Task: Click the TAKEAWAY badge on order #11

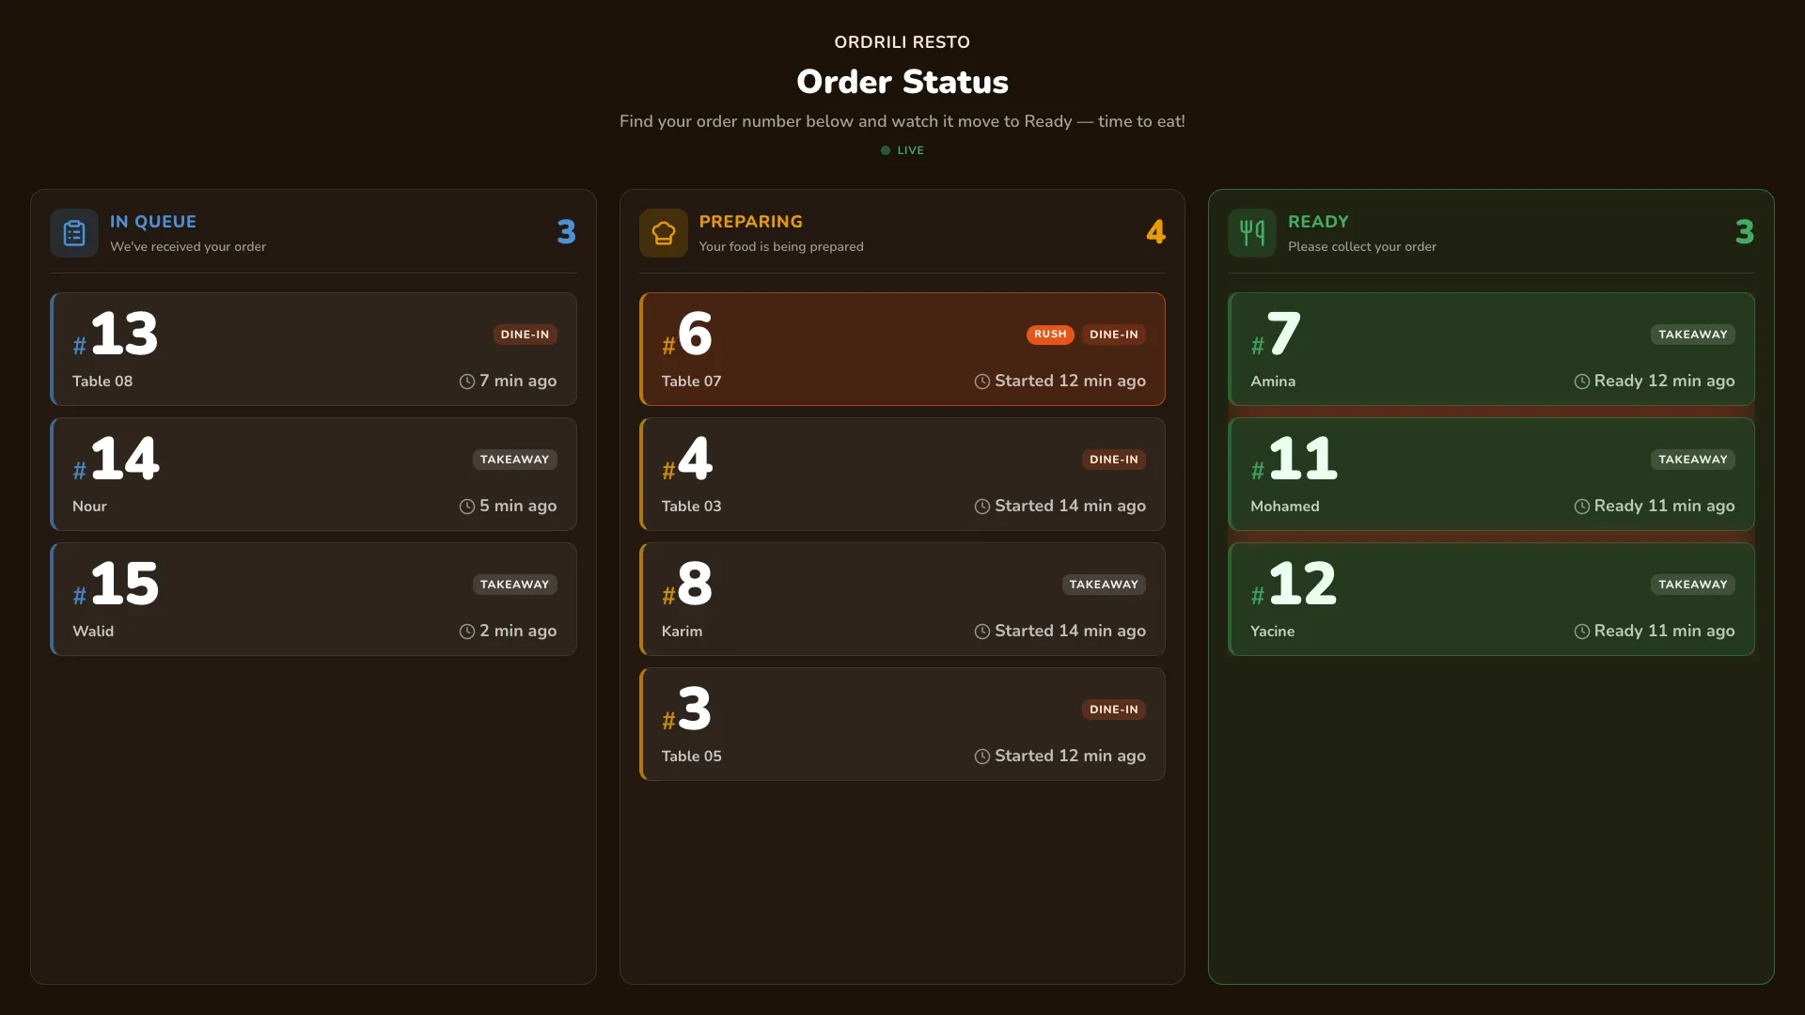Action: coord(1693,460)
